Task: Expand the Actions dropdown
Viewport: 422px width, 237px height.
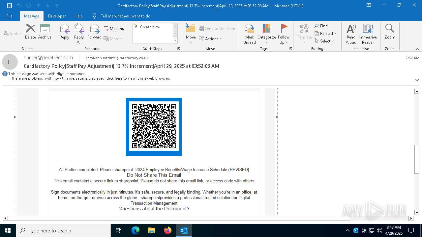Action: tap(210, 39)
